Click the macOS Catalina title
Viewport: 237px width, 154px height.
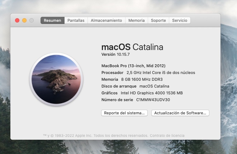coord(132,47)
